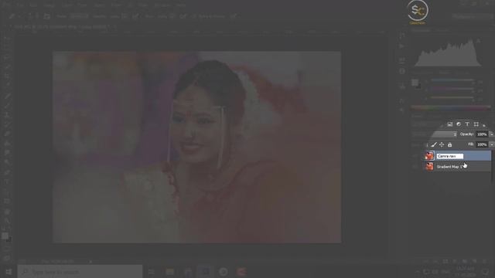Select the Hand tool
495x278 pixels.
(x=7, y=211)
